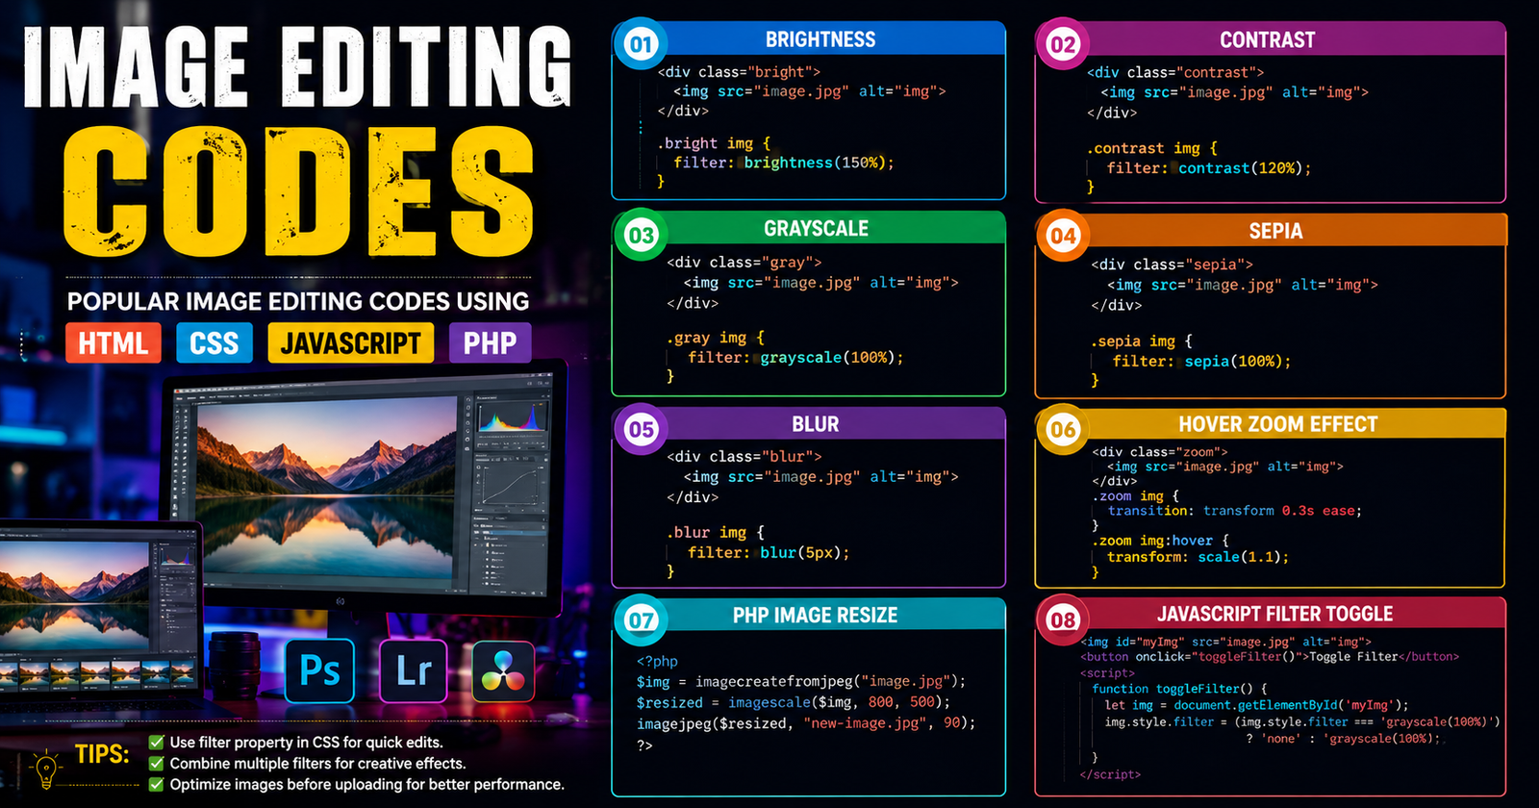Click the orange HTML badge
The height and width of the screenshot is (808, 1539).
click(113, 343)
